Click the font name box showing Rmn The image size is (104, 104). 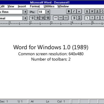point(11,12)
